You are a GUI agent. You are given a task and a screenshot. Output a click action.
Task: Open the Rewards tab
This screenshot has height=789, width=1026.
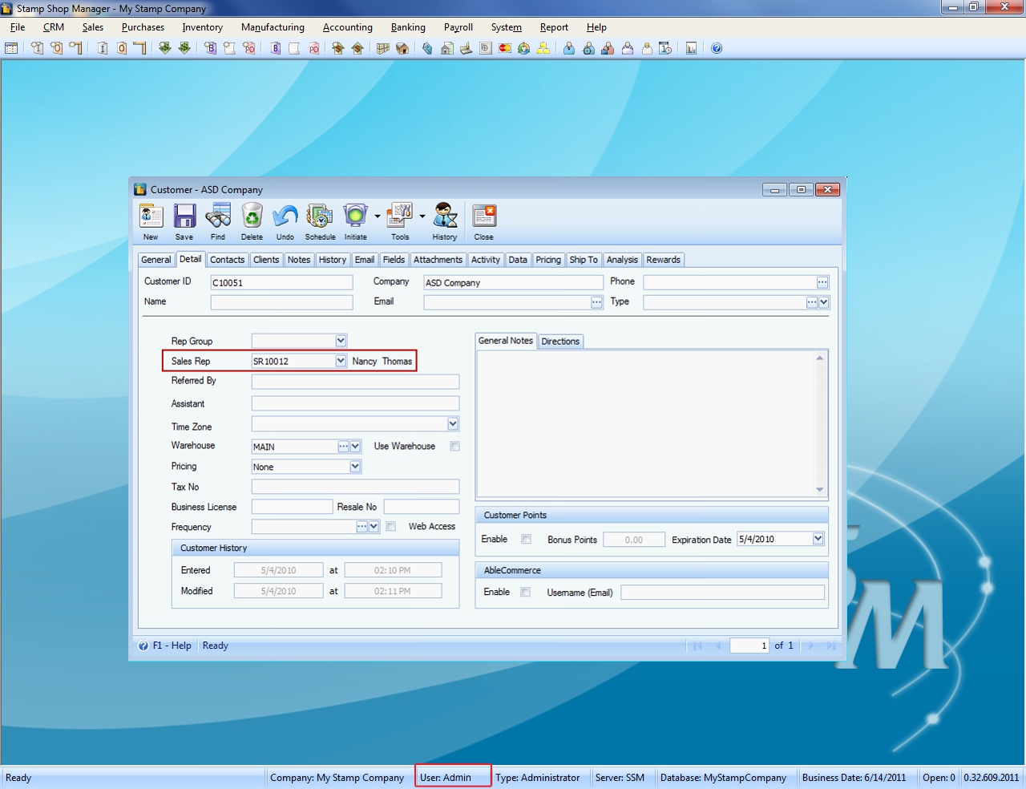663,260
